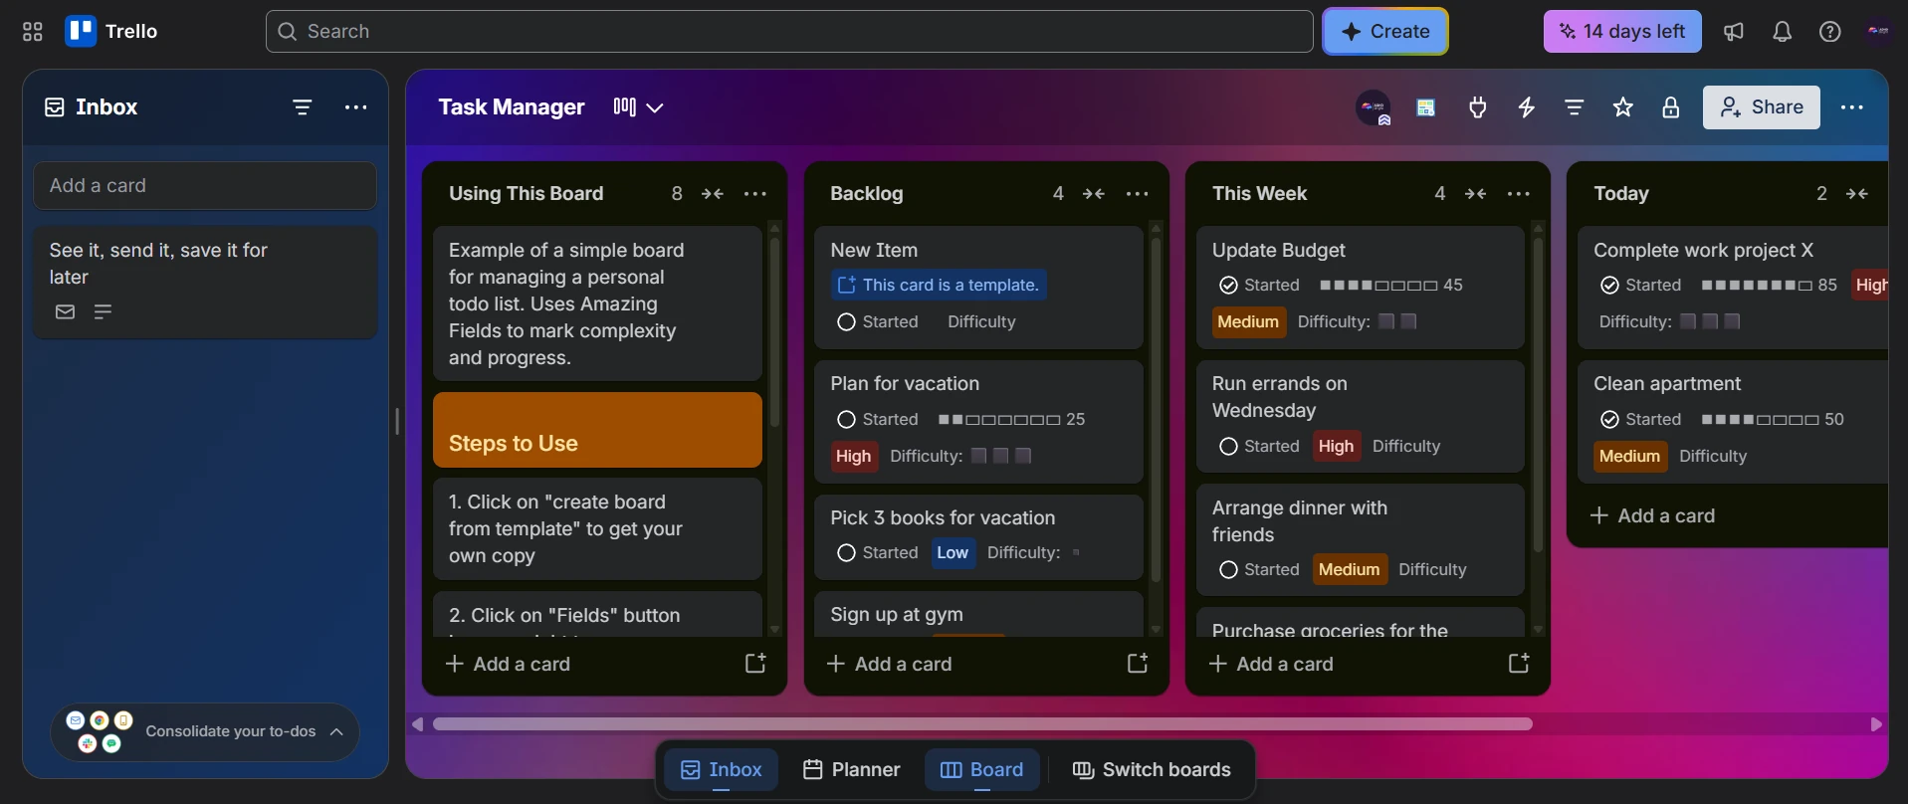Collapse the This Week list
The image size is (1908, 804).
pos(1476,194)
